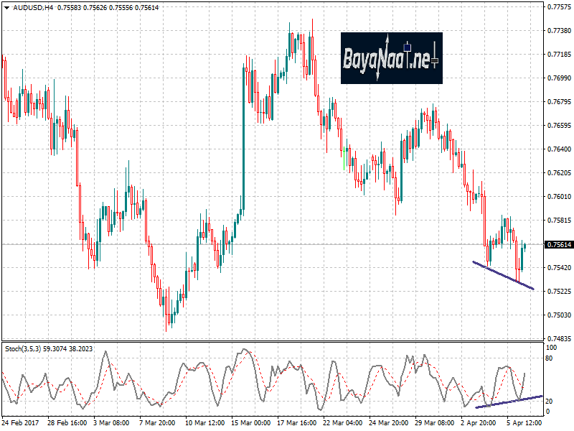Click the 24 Feb 2017 date label

(x=22, y=424)
